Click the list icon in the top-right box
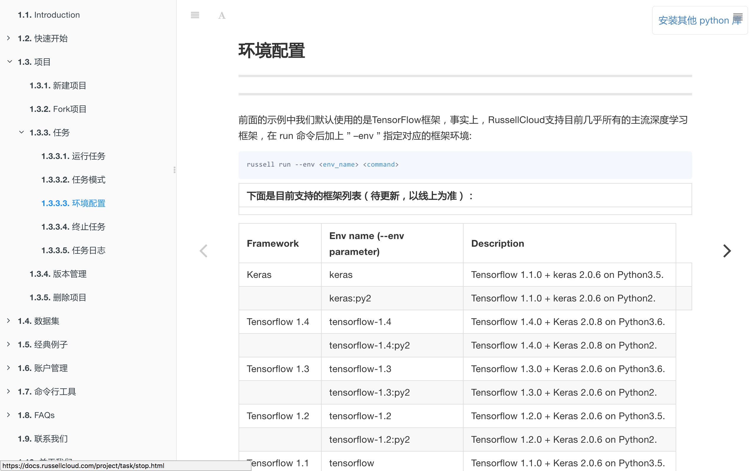Image resolution: width=754 pixels, height=471 pixels. coord(738,17)
